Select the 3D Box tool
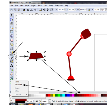Screen dimensions: 107x105 click(12, 36)
